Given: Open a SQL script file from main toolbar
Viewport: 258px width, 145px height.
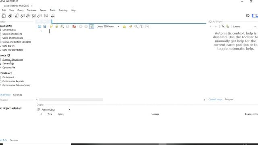Looking at the screenshot, I should coord(4,16).
